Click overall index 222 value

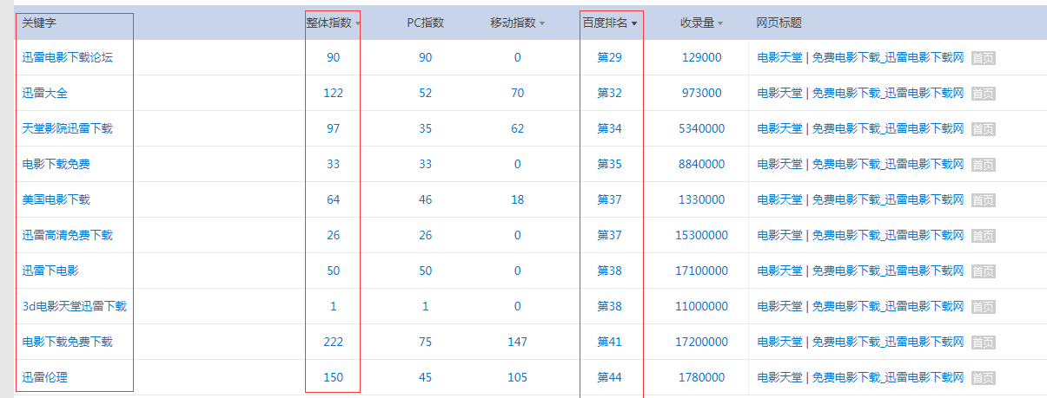pos(333,342)
